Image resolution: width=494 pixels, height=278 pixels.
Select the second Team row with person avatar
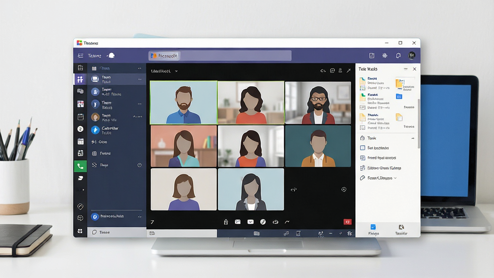pyautogui.click(x=117, y=91)
